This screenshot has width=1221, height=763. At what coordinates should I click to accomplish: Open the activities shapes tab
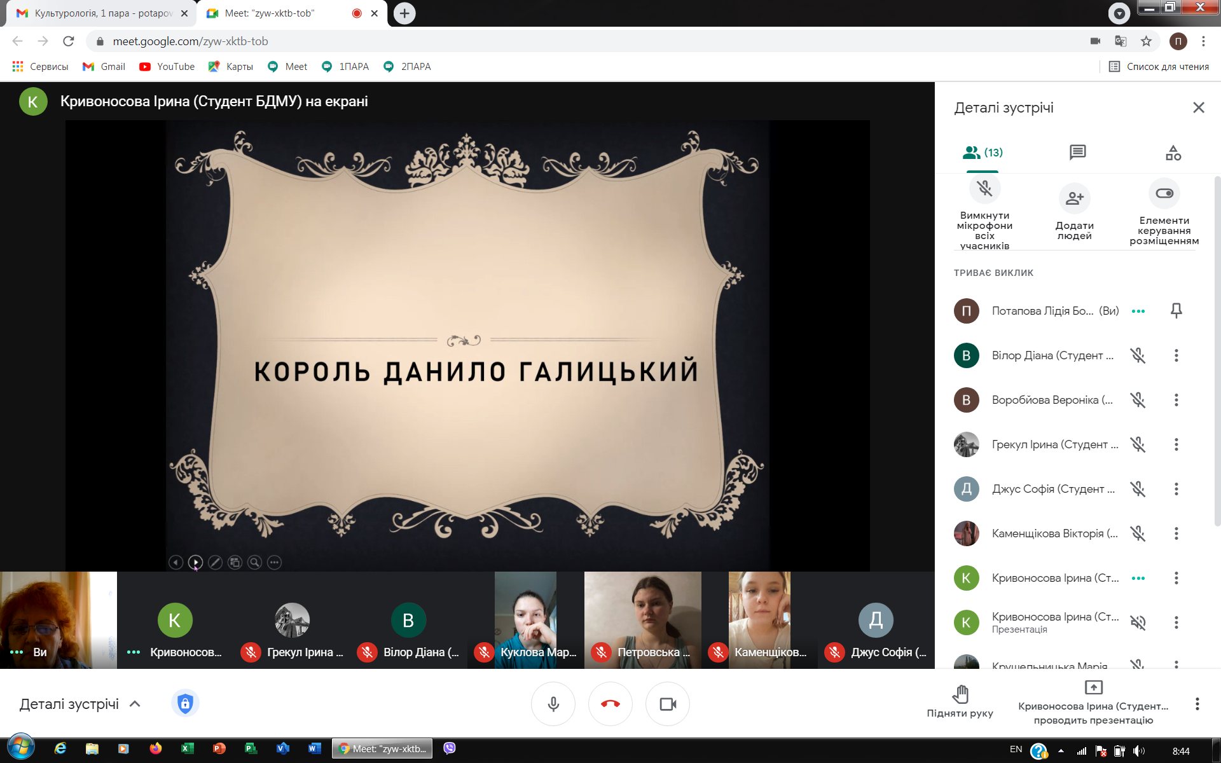pyautogui.click(x=1173, y=153)
